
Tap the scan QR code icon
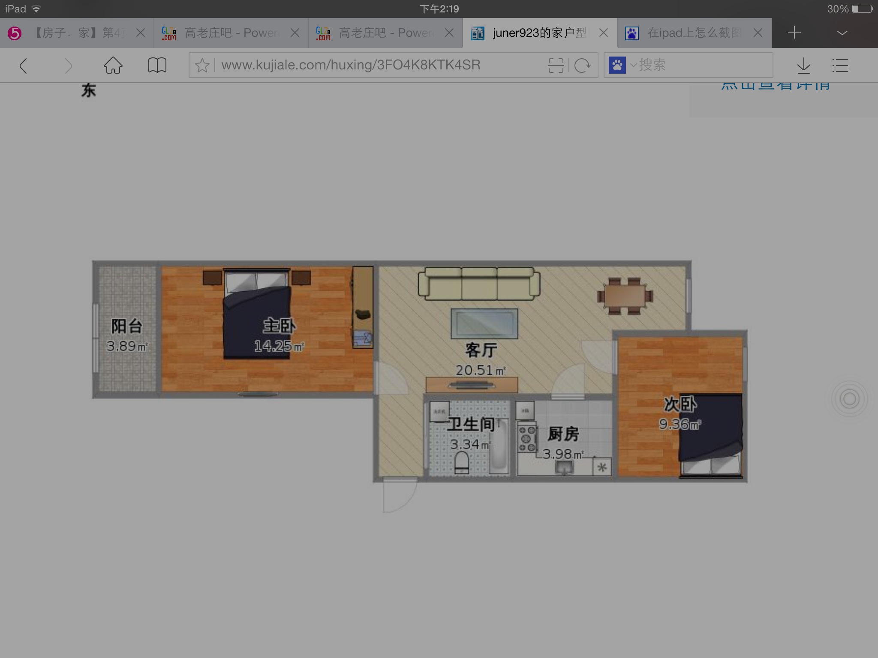[556, 66]
